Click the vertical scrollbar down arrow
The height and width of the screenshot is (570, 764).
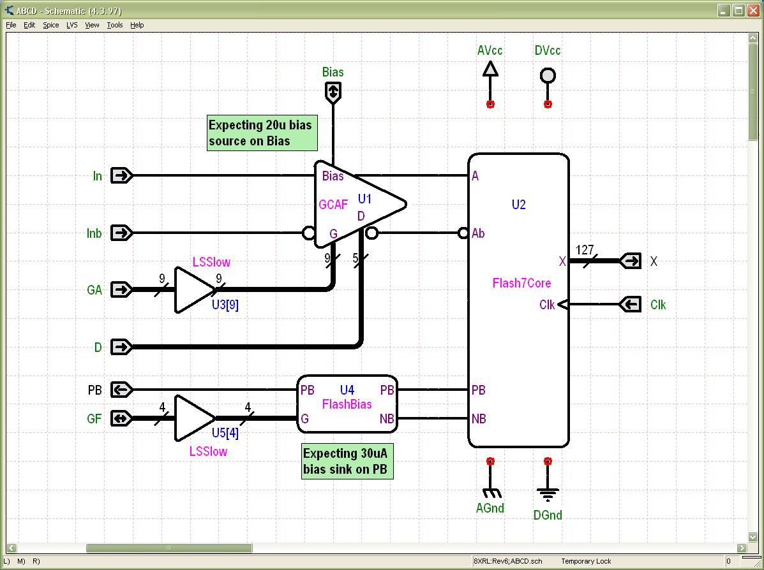pos(753,537)
